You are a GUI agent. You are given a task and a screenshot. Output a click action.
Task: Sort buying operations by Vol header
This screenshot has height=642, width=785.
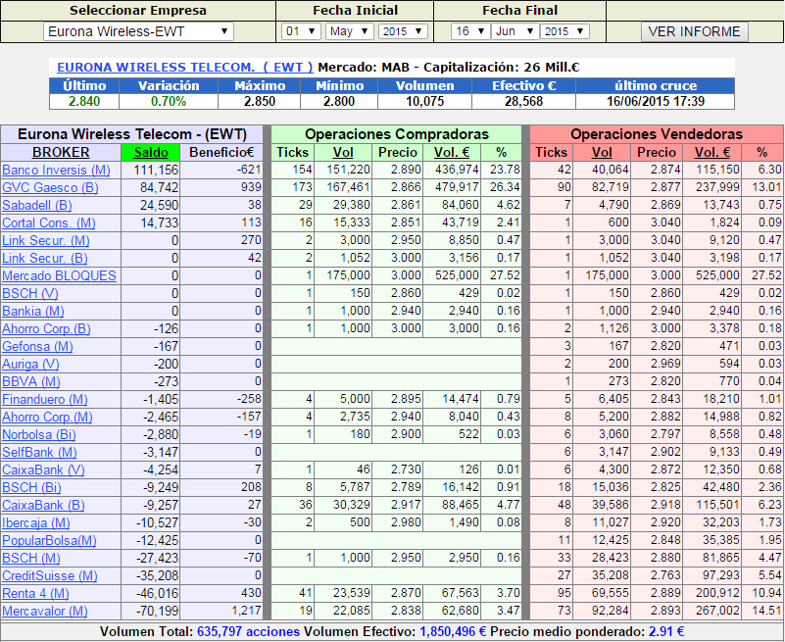point(343,152)
